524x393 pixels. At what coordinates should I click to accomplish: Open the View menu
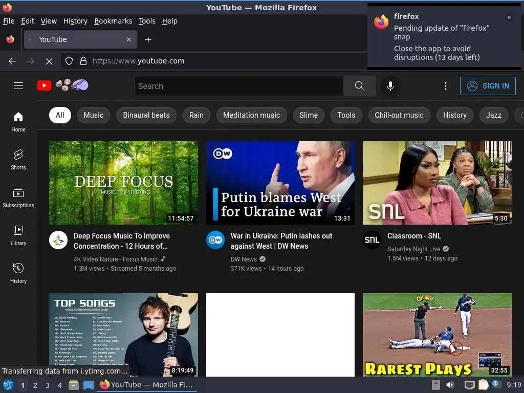(49, 21)
